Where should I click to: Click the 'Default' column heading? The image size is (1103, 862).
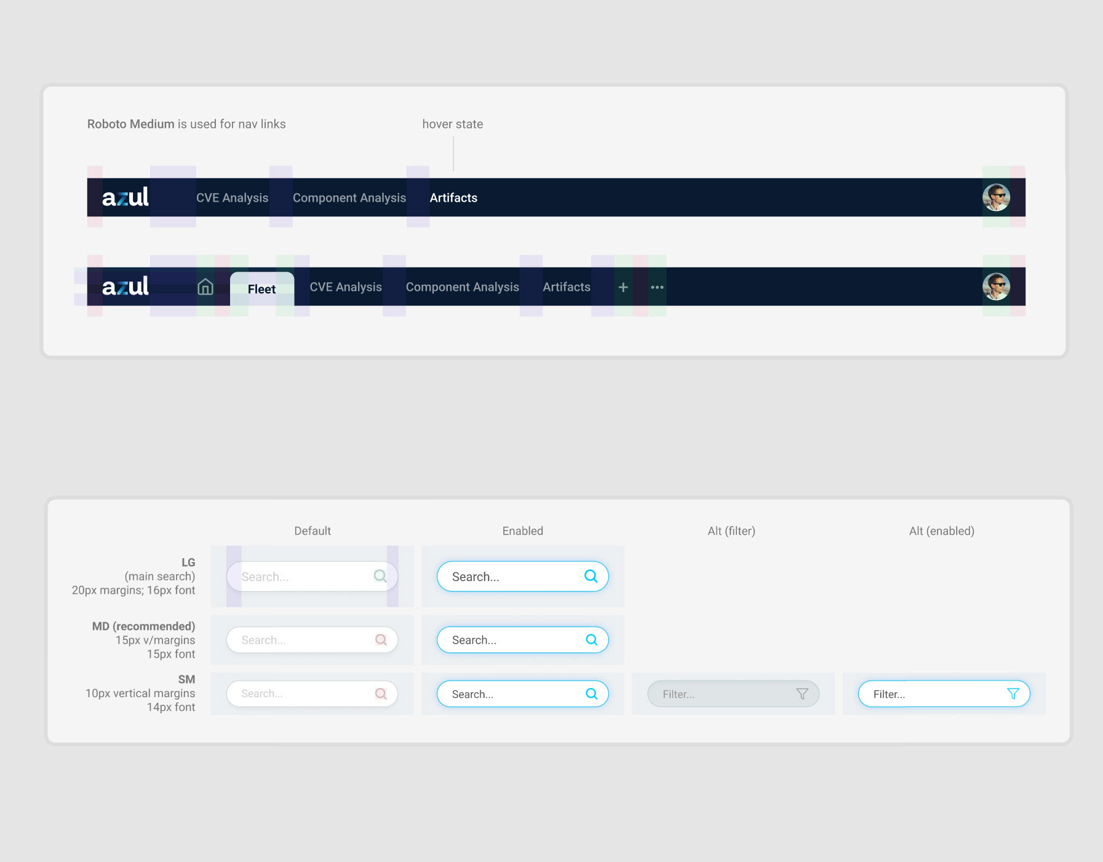[x=313, y=531]
